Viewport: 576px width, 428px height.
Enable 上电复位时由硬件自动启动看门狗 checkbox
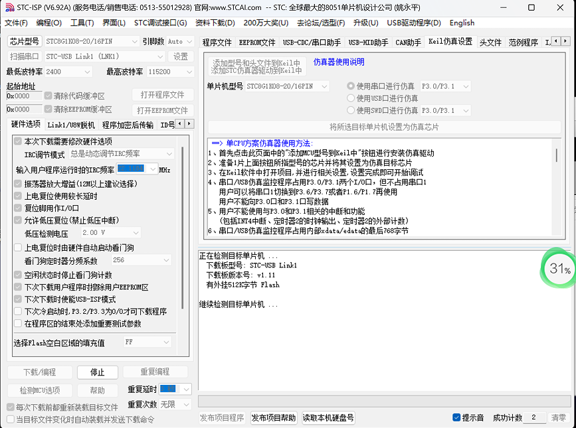18,248
